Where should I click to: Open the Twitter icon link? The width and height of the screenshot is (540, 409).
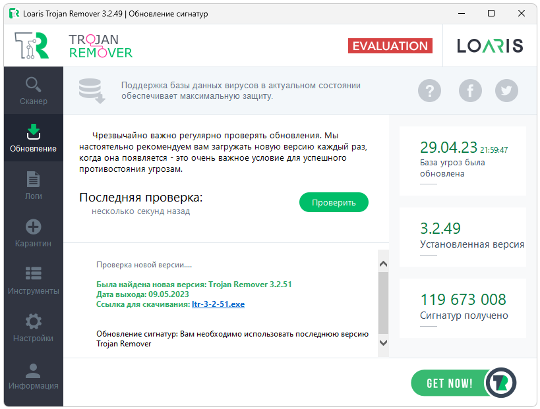coord(506,91)
